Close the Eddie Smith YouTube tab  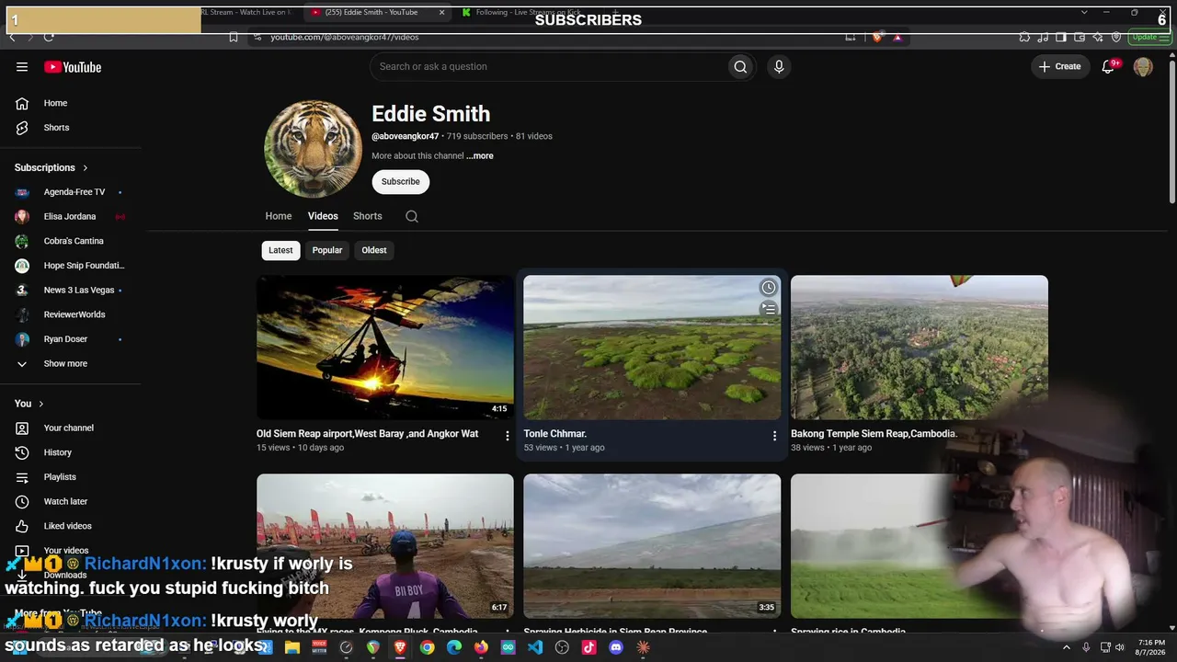tap(441, 12)
